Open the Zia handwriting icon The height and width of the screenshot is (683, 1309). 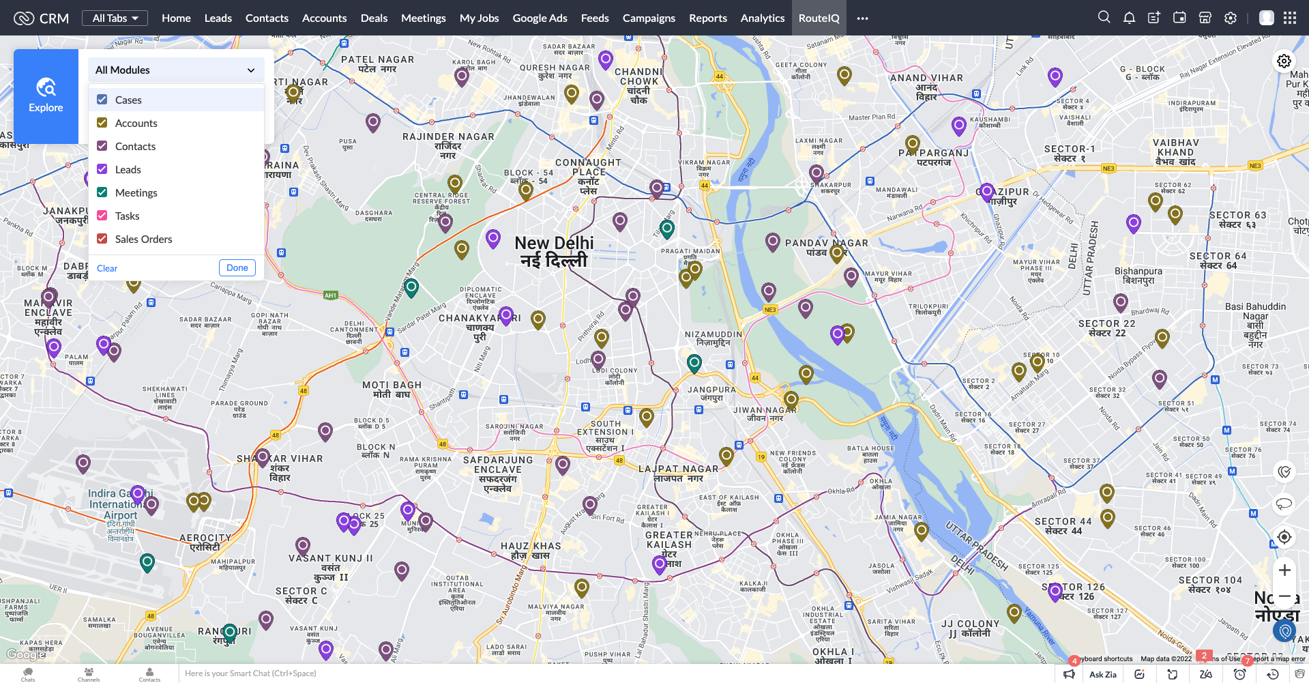click(x=1206, y=674)
